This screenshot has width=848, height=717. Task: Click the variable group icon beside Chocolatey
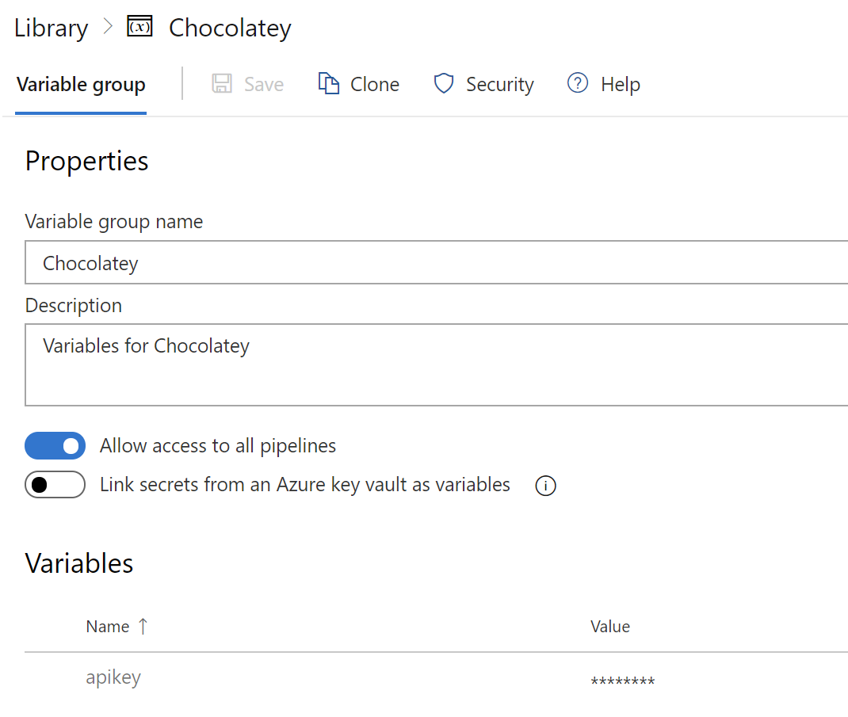pos(139,27)
